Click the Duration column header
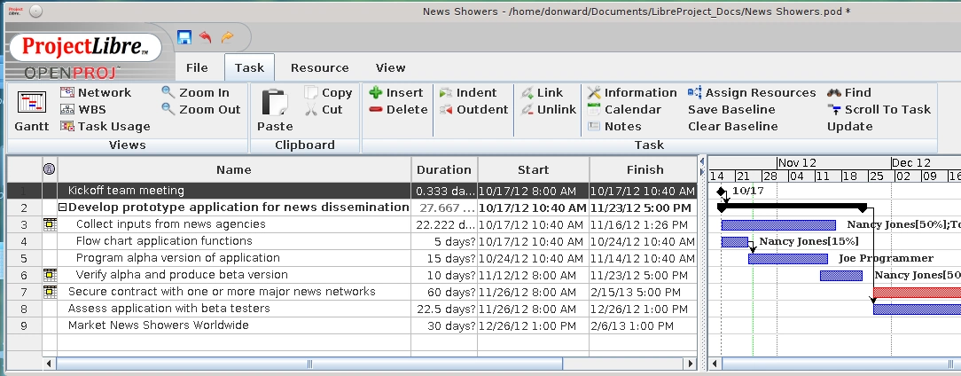This screenshot has height=376, width=961. tap(444, 170)
